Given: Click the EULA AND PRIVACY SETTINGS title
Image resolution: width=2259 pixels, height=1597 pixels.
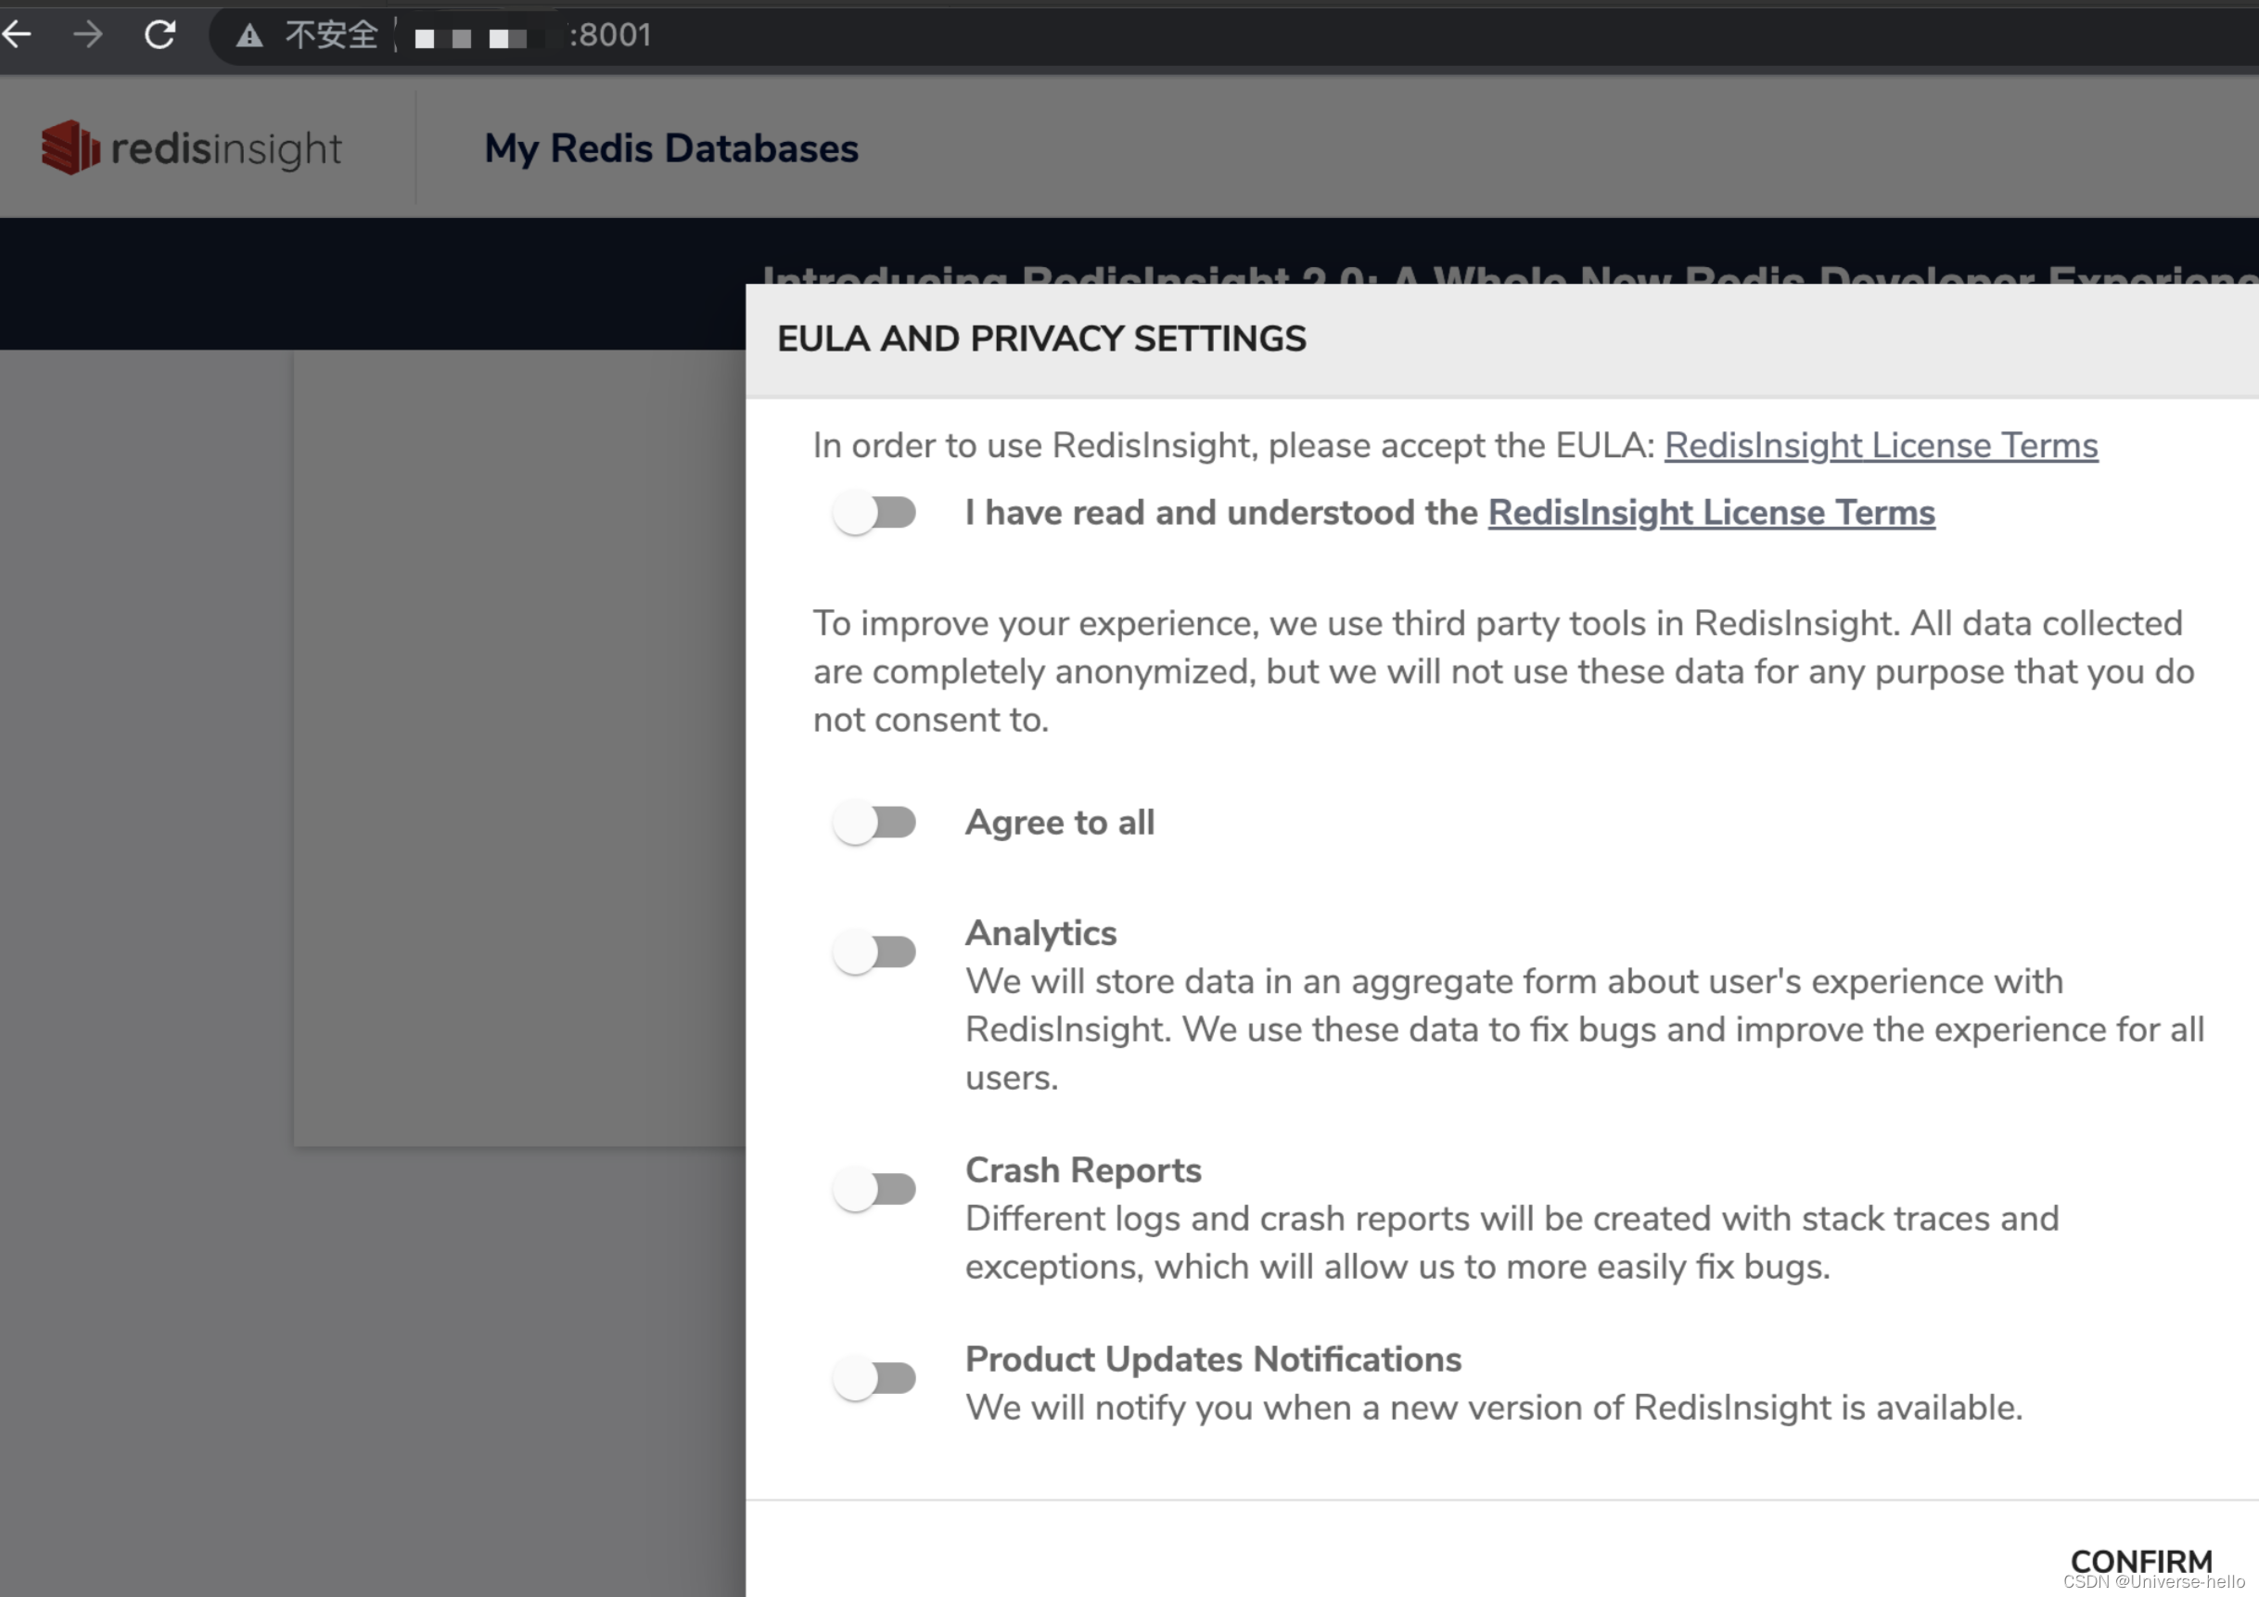Looking at the screenshot, I should (1043, 338).
